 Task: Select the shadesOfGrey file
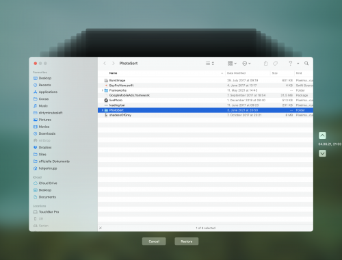click(205, 115)
